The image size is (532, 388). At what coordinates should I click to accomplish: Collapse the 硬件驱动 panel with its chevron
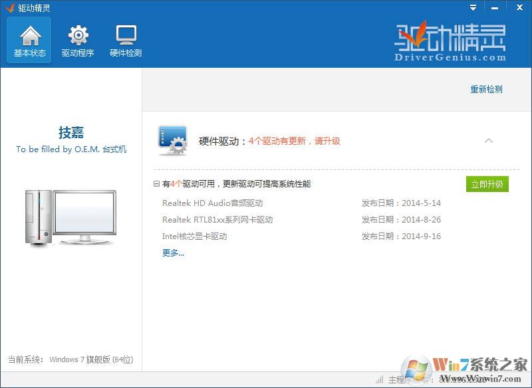tap(489, 140)
